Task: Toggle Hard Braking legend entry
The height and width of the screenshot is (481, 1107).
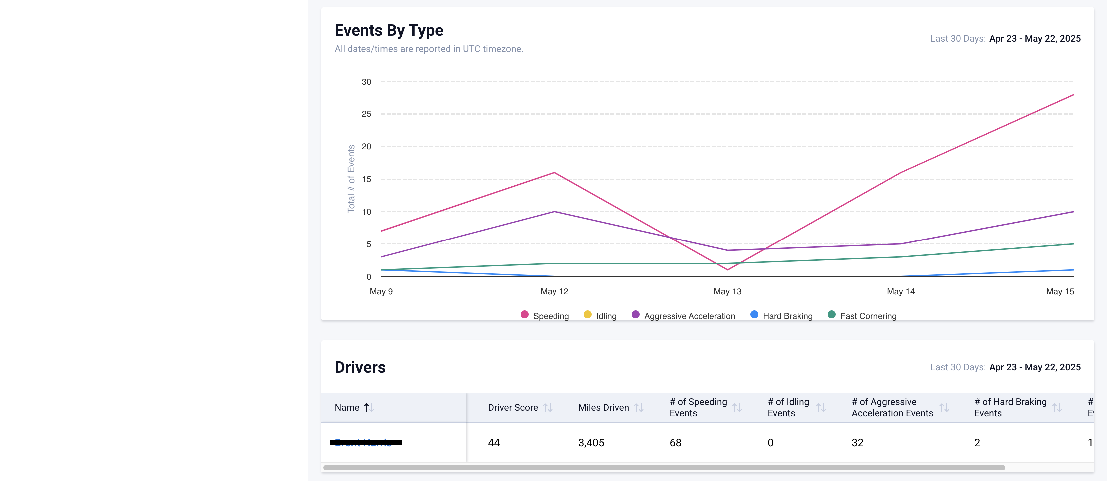Action: tap(787, 316)
